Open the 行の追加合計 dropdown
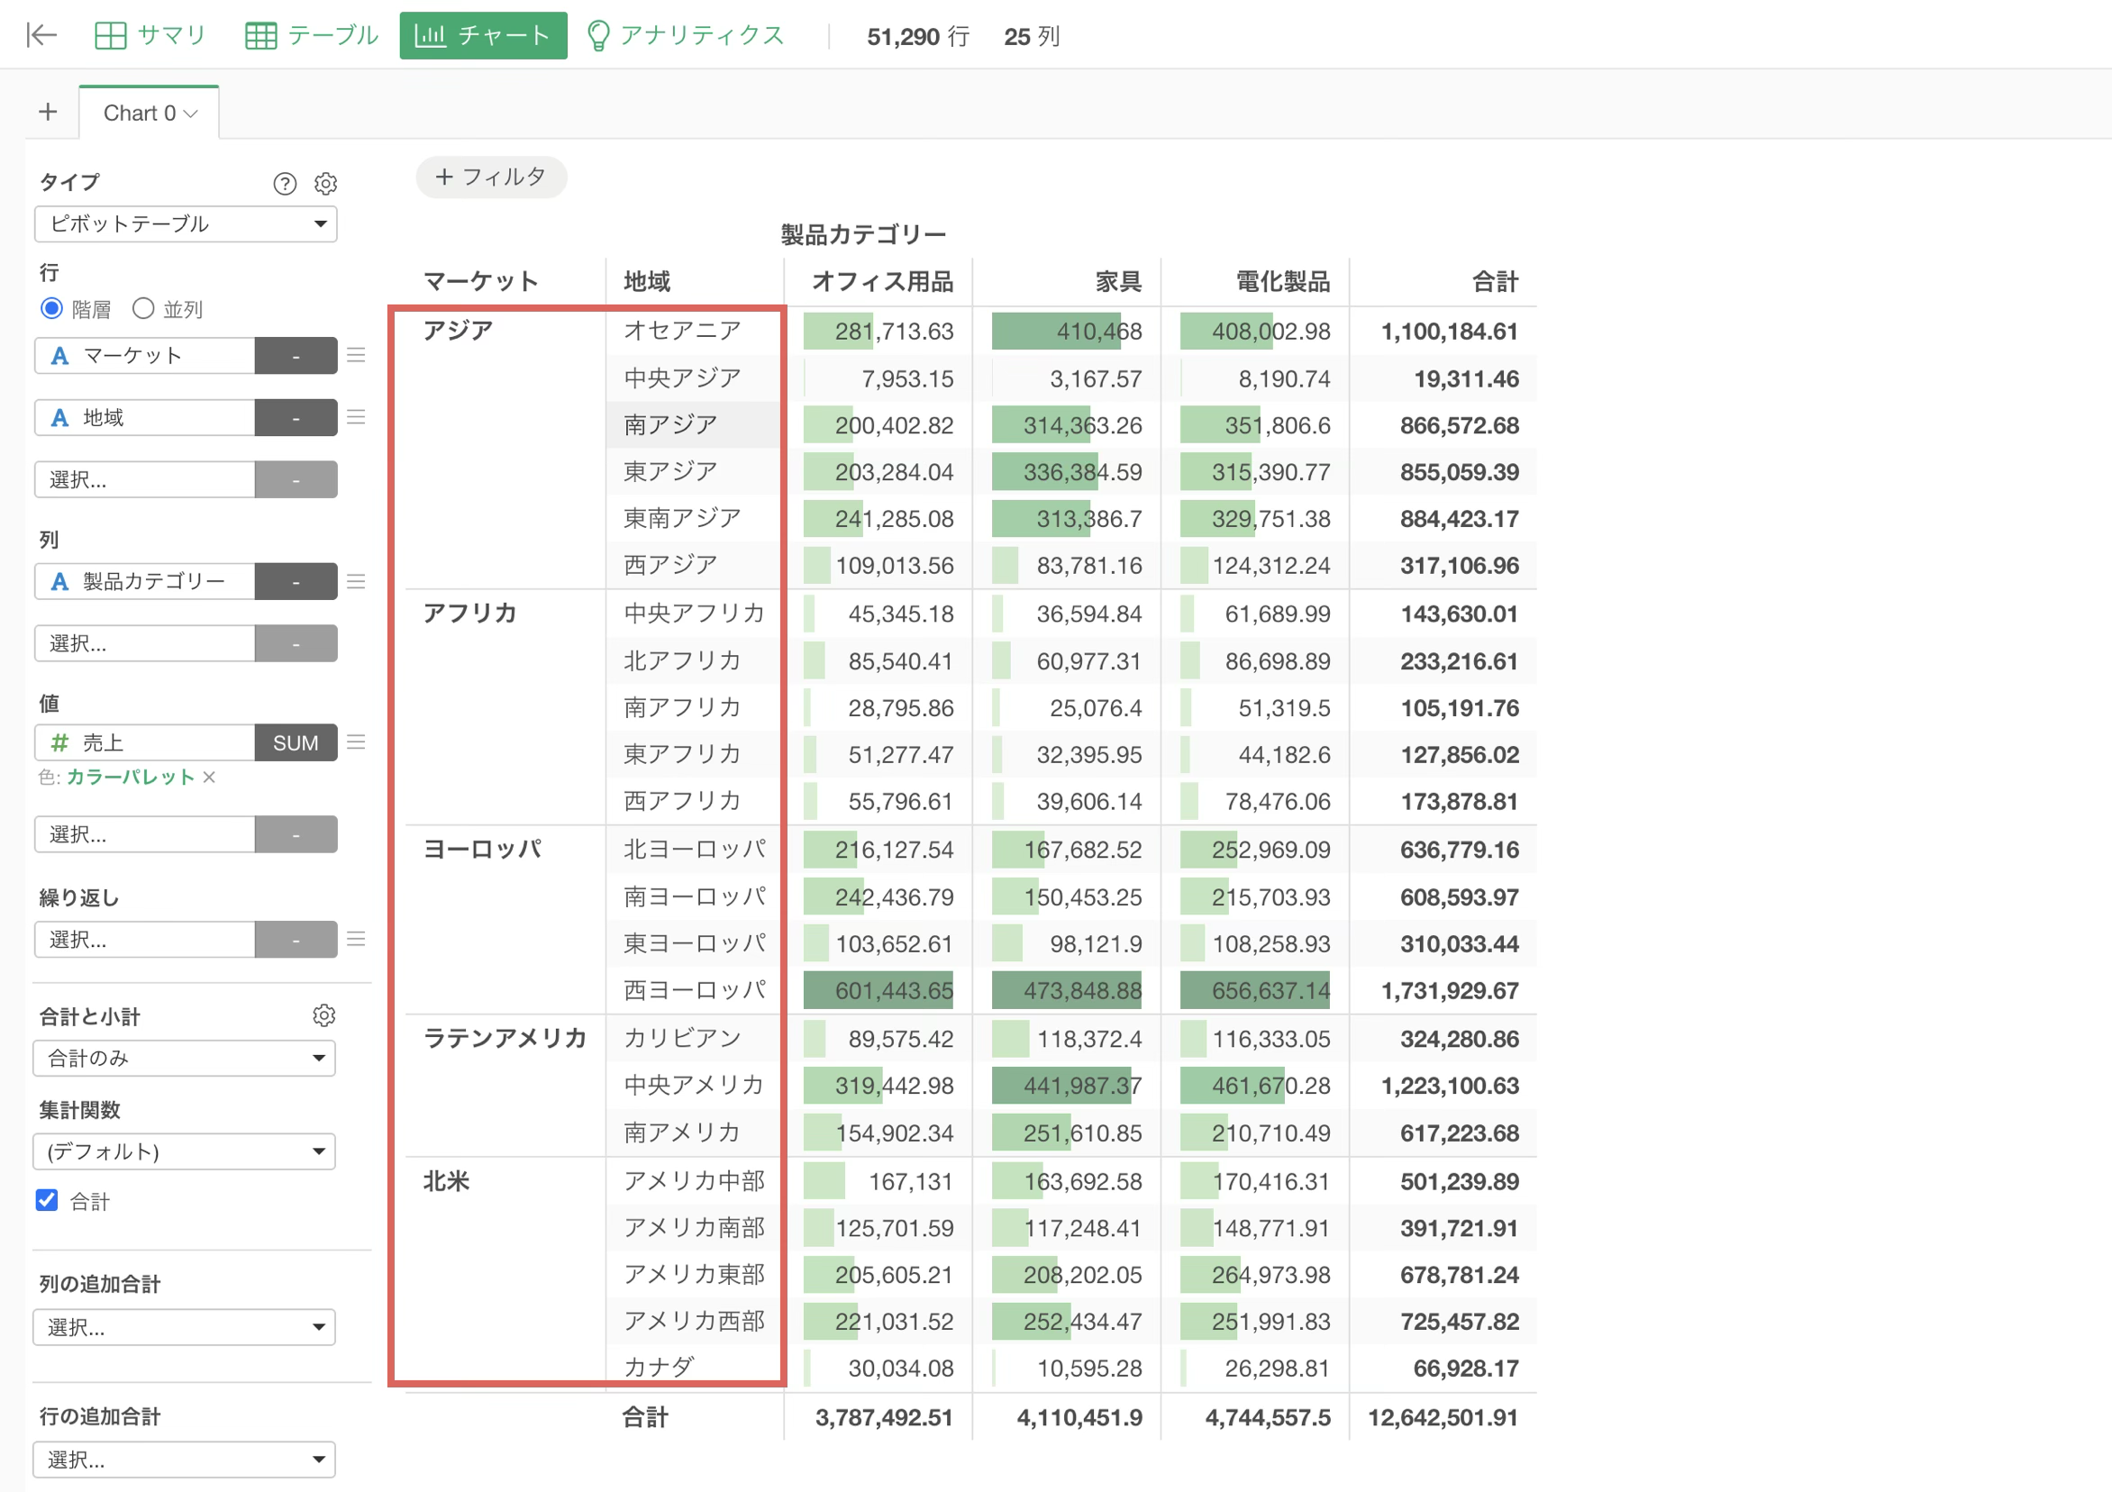Image resolution: width=2112 pixels, height=1492 pixels. [x=184, y=1459]
